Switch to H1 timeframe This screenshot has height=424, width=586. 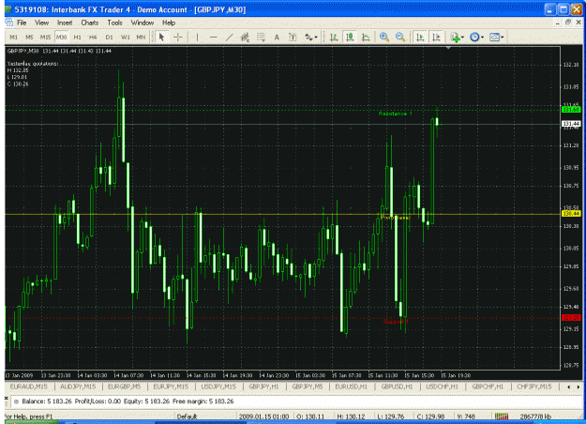pos(78,37)
